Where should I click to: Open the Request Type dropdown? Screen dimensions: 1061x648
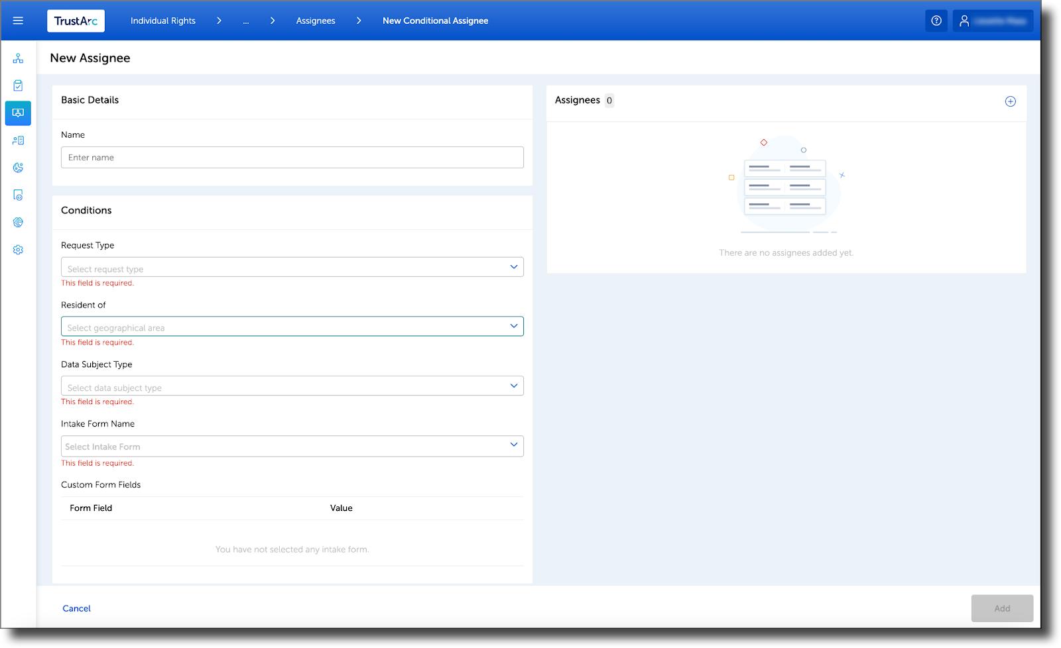292,266
